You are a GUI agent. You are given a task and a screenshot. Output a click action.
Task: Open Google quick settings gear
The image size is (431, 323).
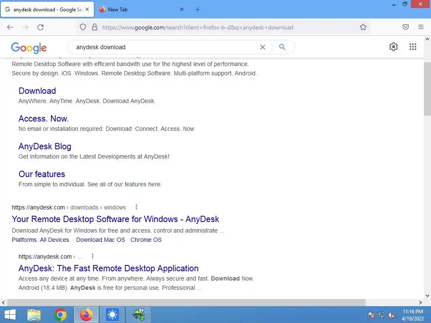(394, 47)
